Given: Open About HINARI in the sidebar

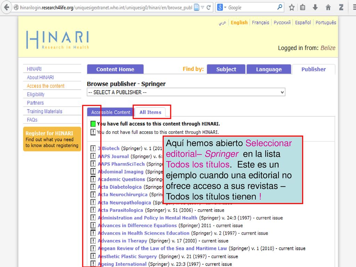Looking at the screenshot, I should pos(40,78).
